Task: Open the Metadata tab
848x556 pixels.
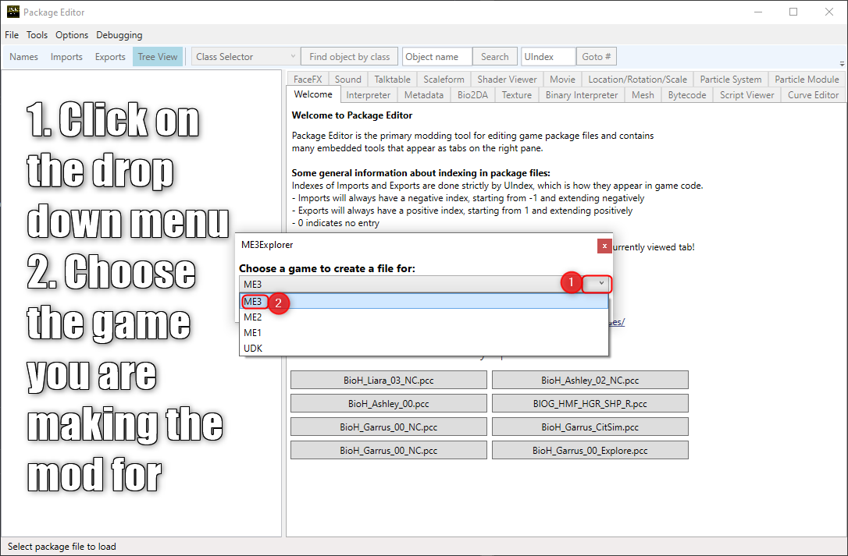Action: pyautogui.click(x=424, y=95)
